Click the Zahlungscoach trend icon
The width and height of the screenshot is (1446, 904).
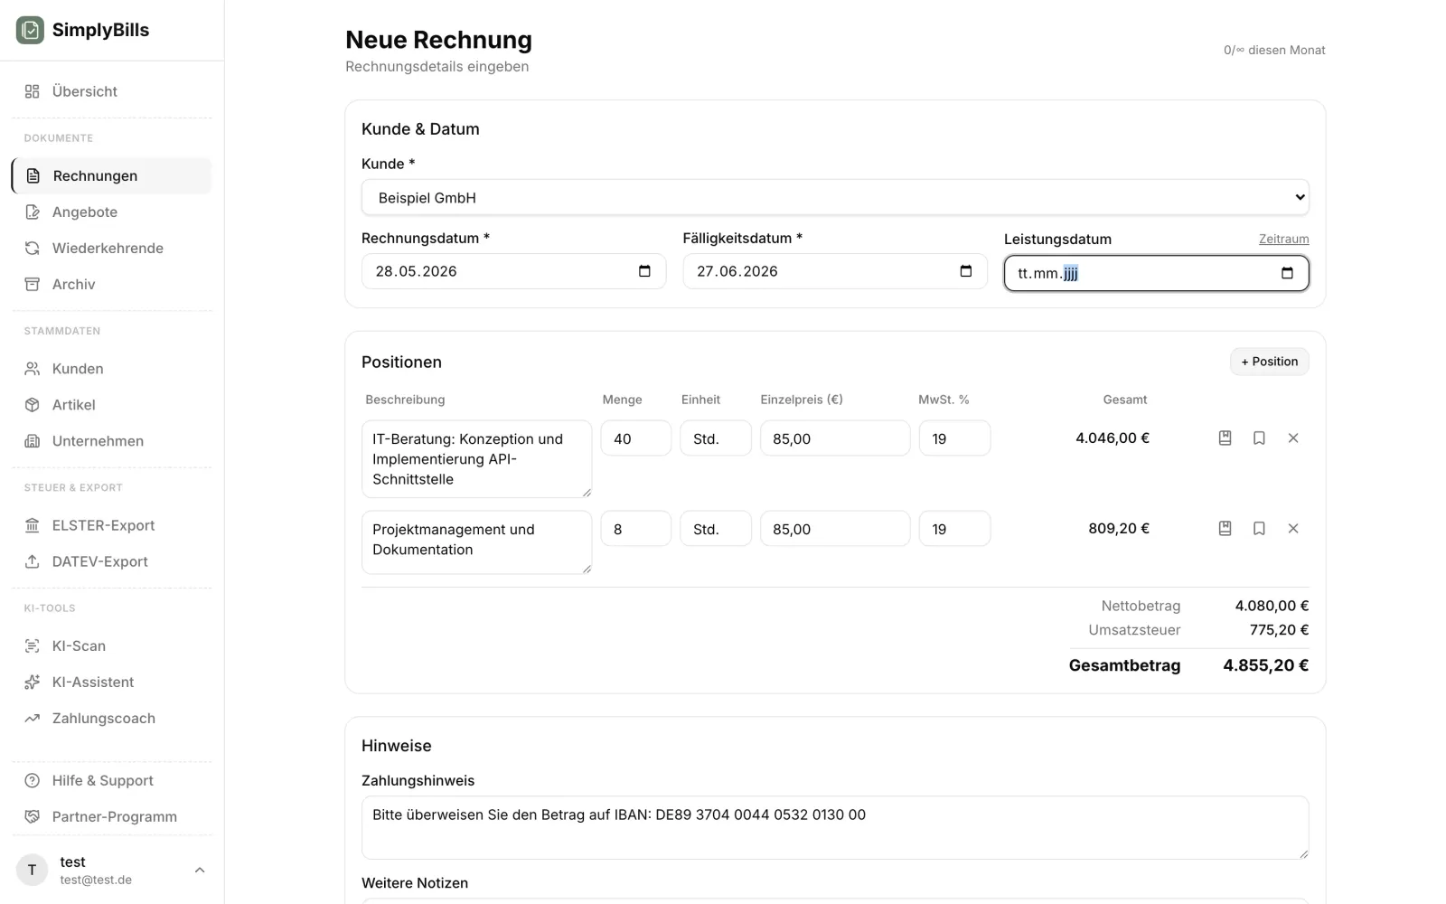pos(33,718)
